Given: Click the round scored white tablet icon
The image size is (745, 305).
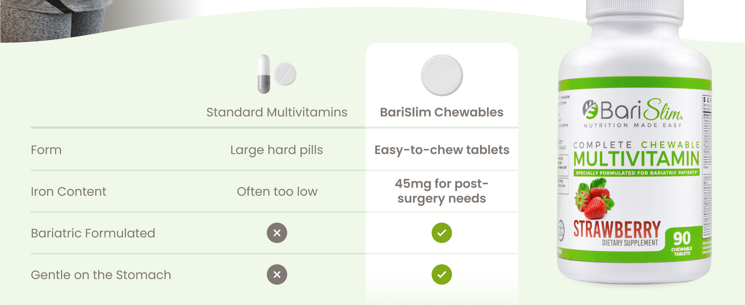Looking at the screenshot, I should pyautogui.click(x=285, y=74).
